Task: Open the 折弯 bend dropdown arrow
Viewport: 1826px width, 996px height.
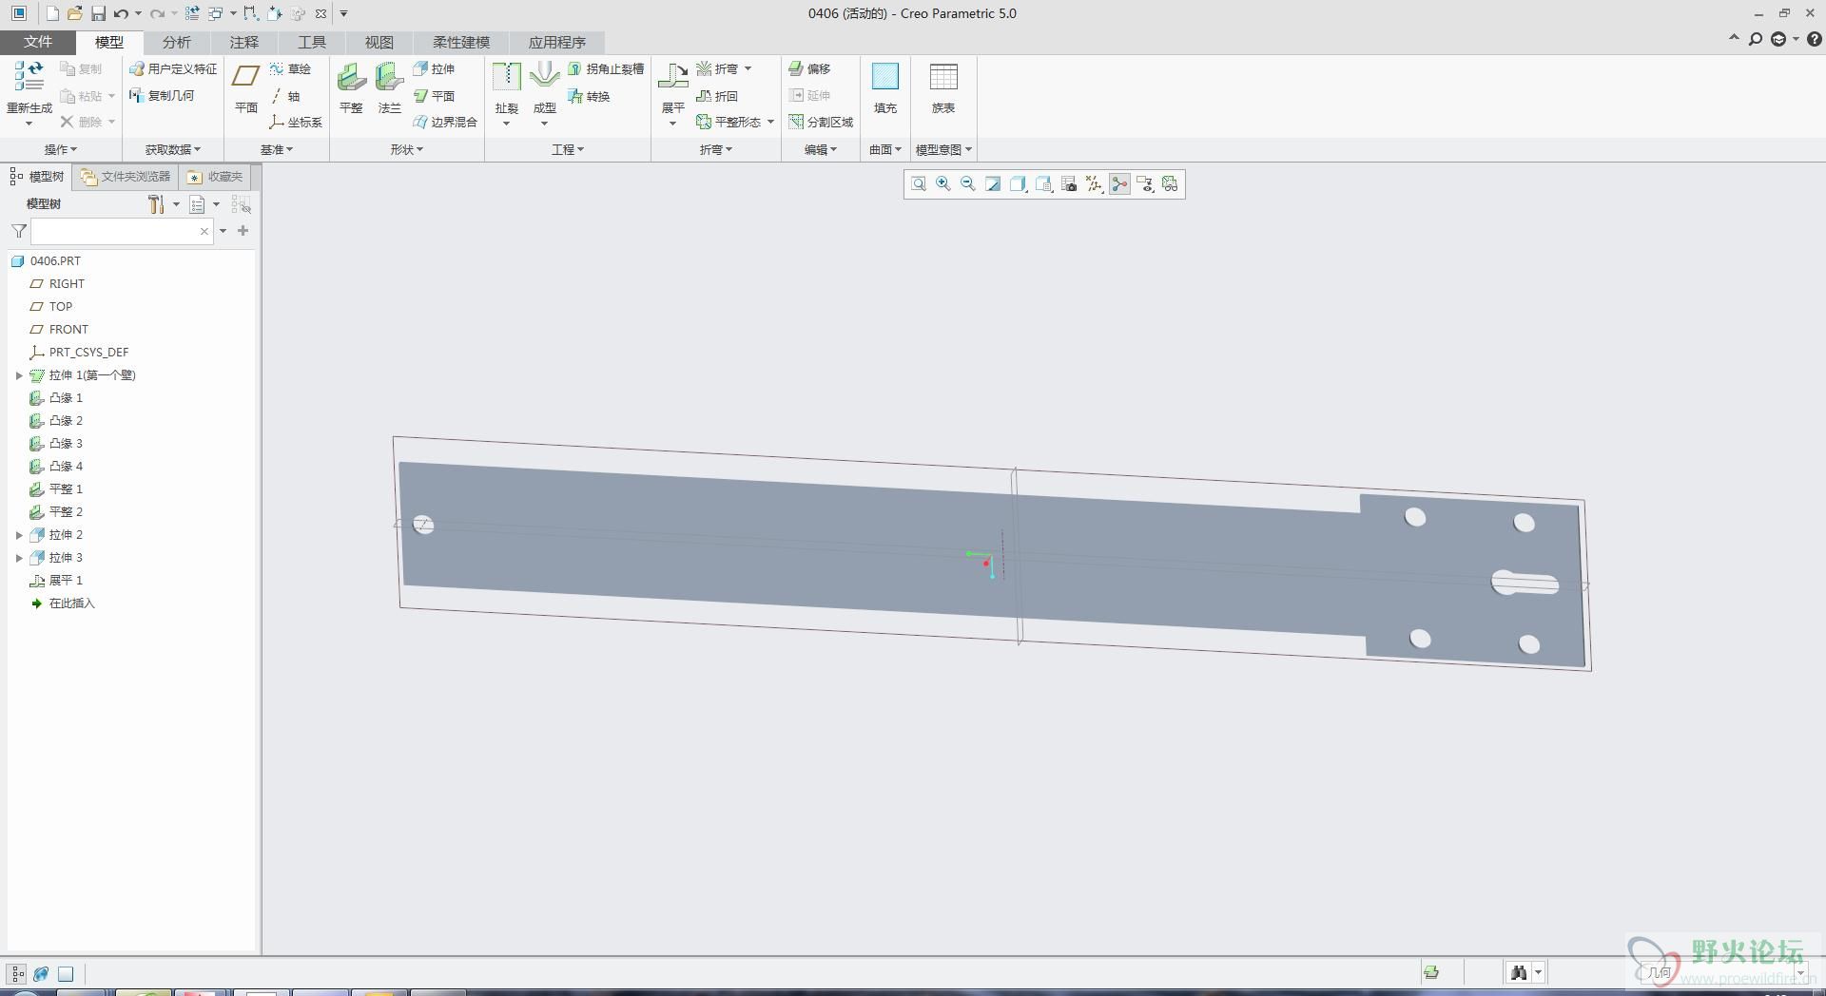Action: (x=748, y=68)
